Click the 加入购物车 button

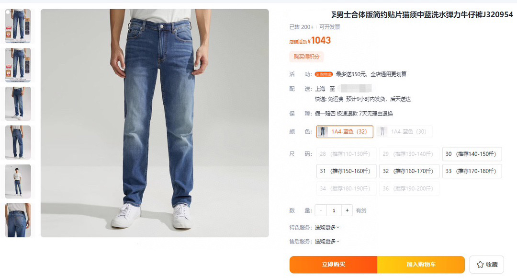421,265
